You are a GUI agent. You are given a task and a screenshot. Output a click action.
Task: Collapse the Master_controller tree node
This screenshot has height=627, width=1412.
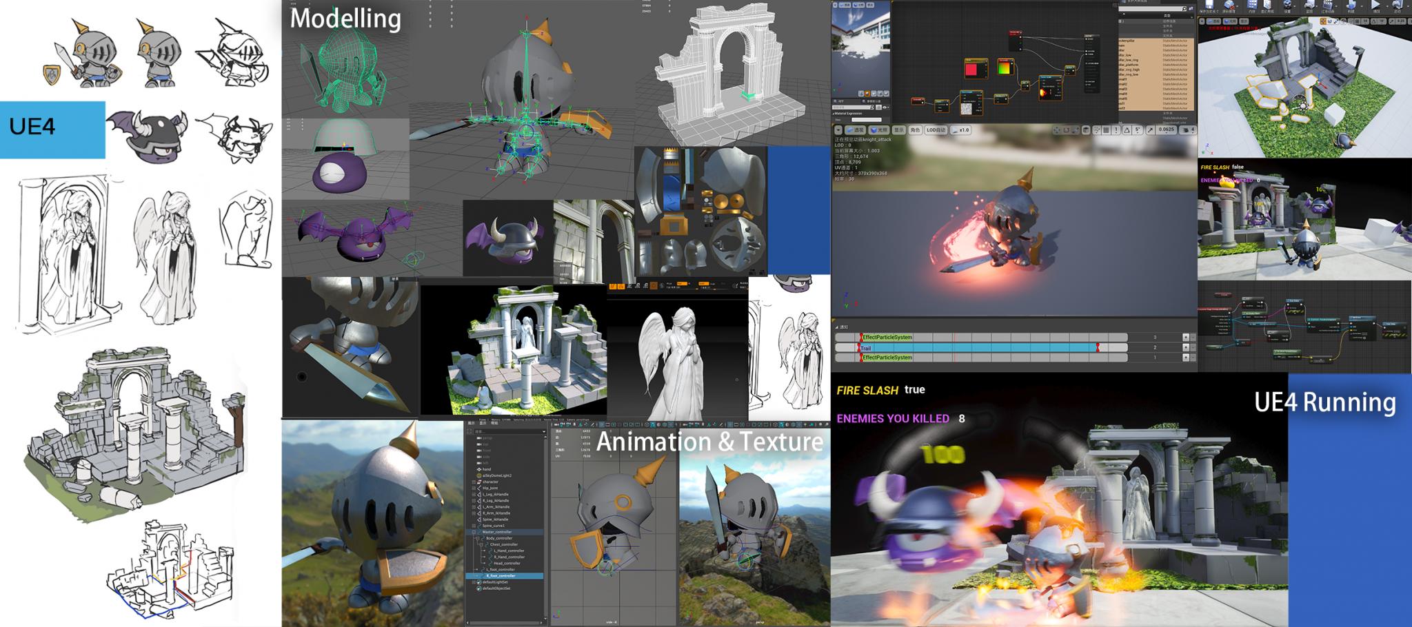coord(474,532)
